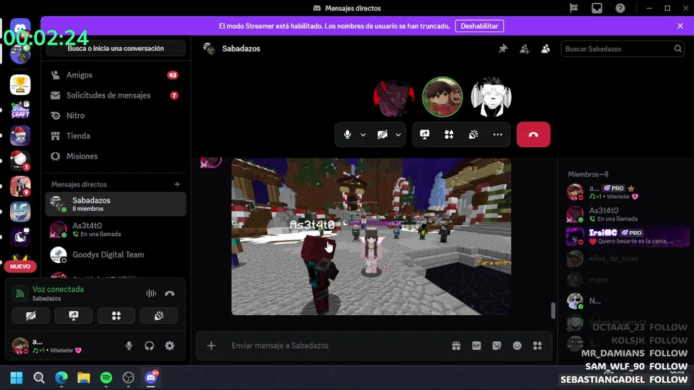The width and height of the screenshot is (694, 390).
Task: Open Discord help icon in title bar
Action: [x=620, y=8]
